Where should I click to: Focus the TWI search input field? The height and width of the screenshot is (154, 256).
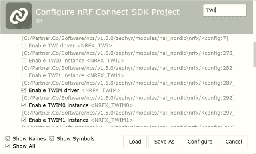[225, 10]
